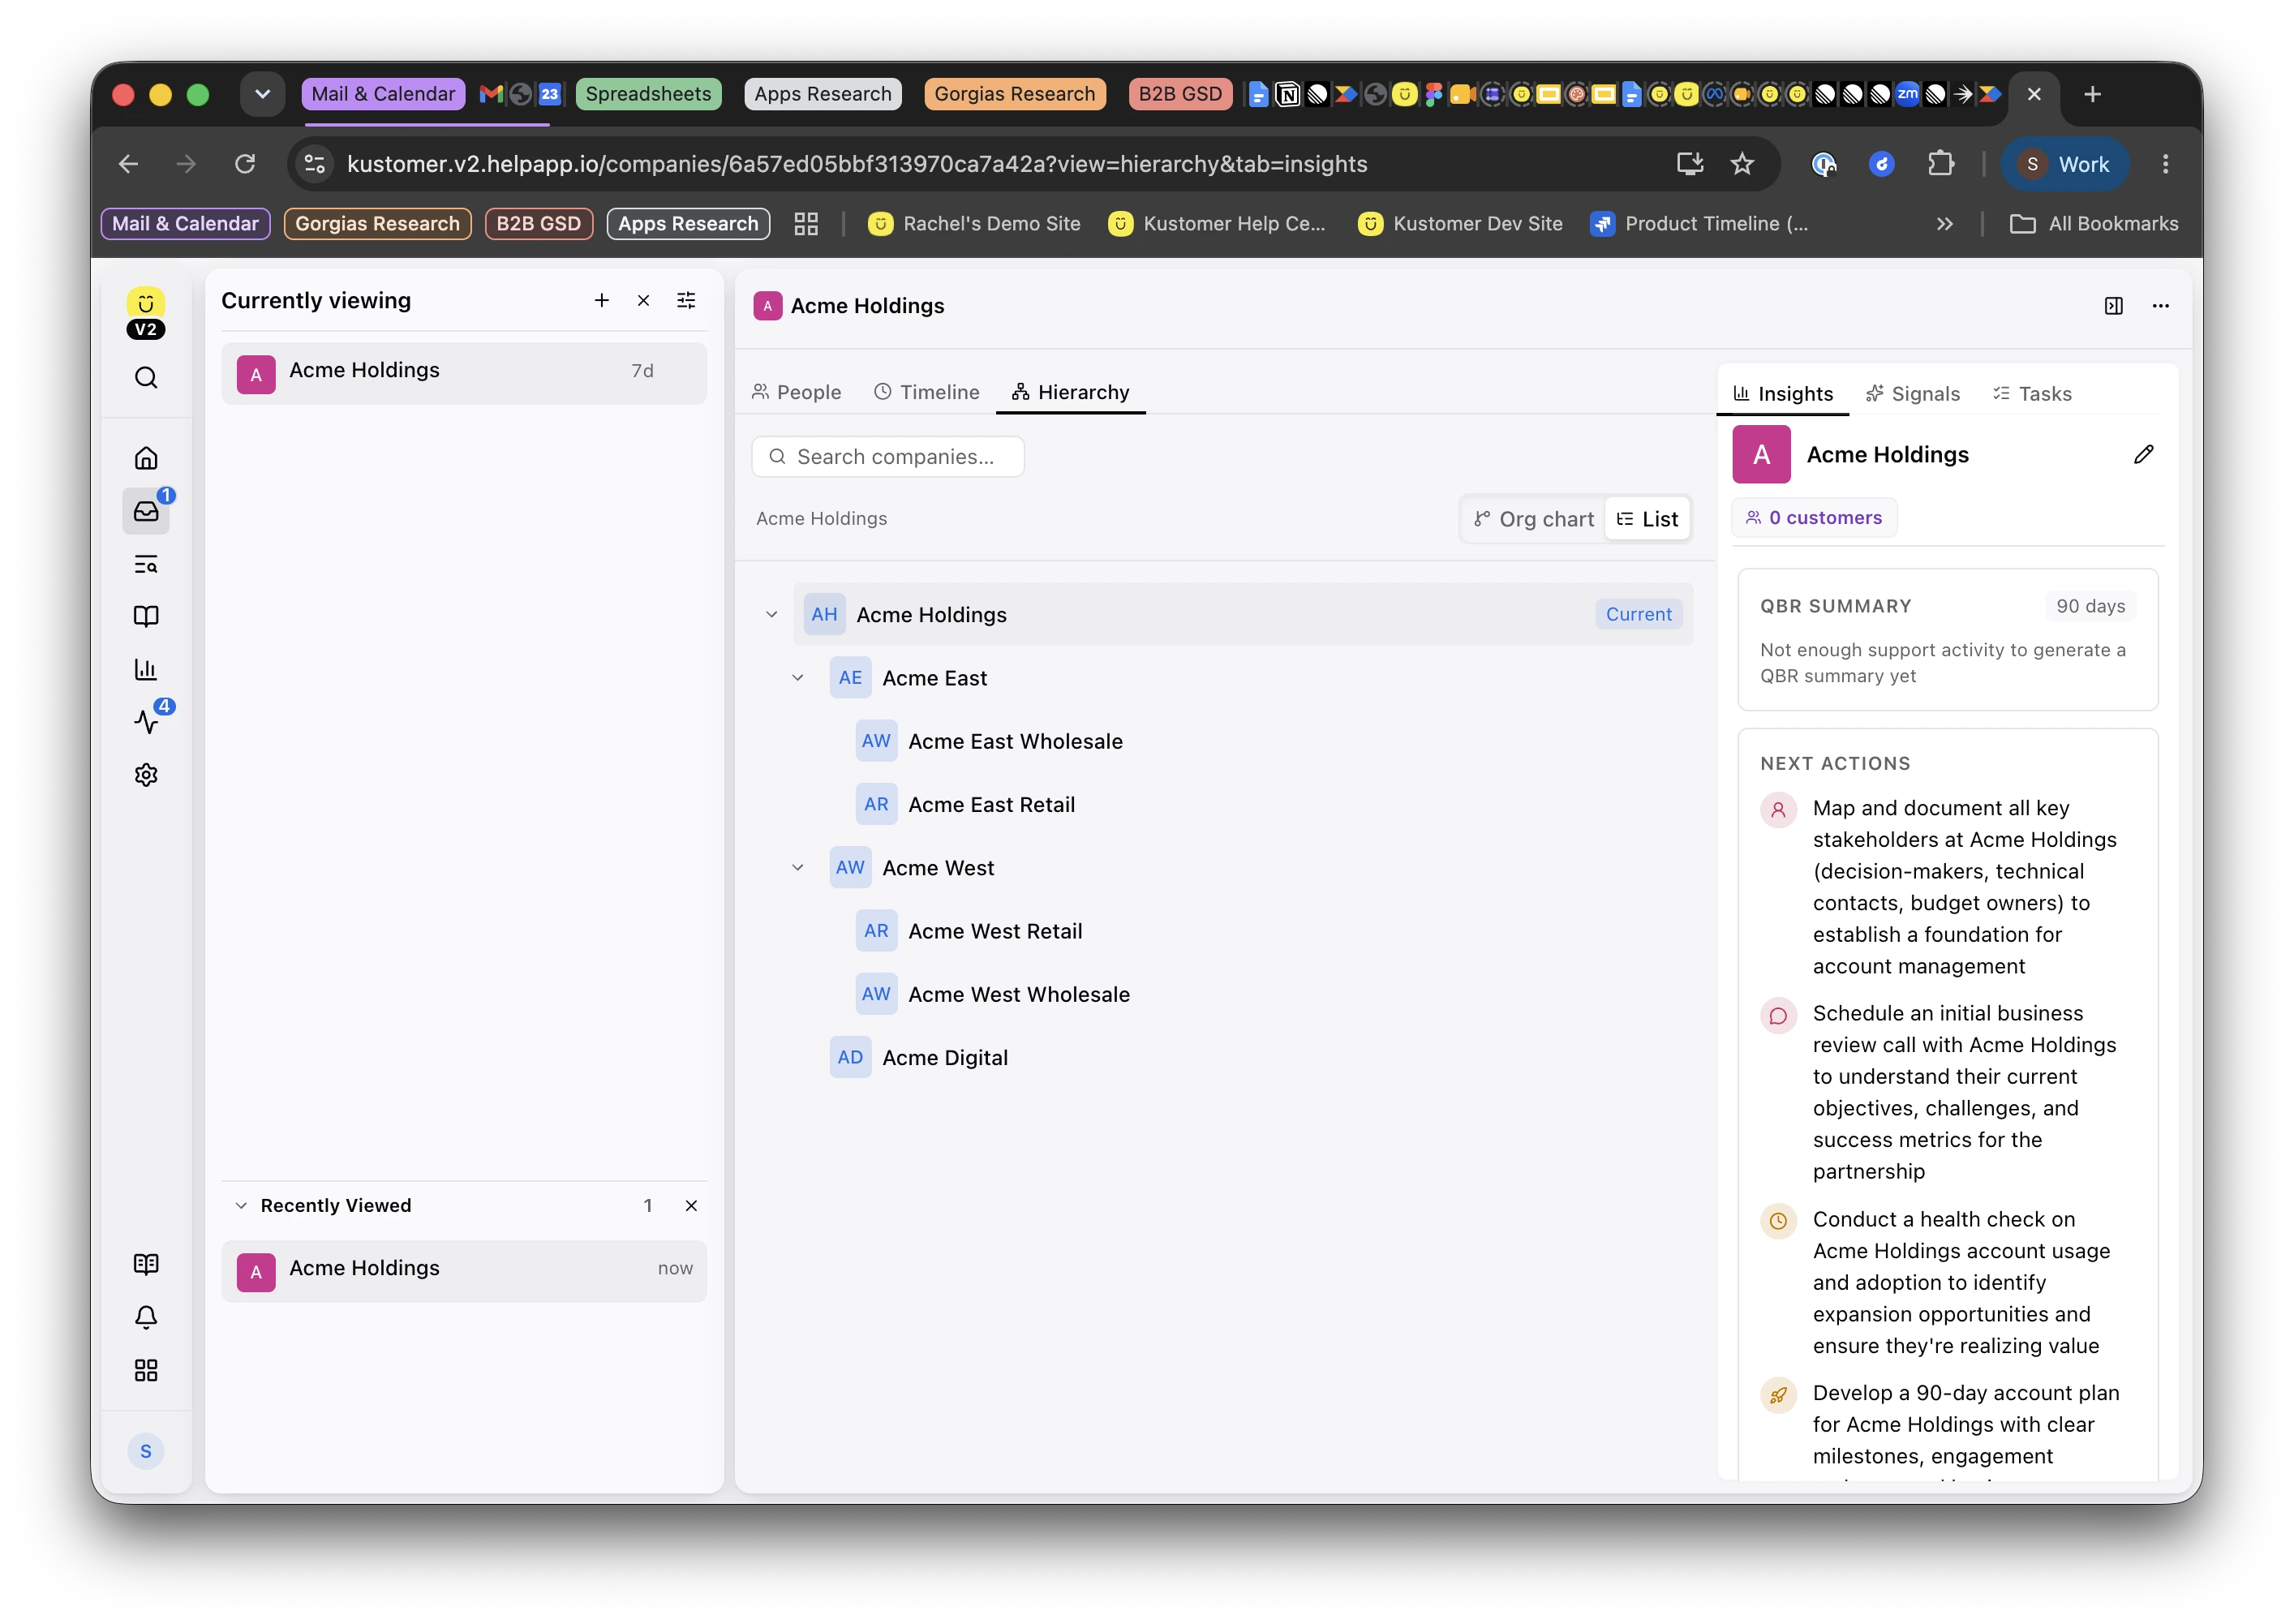Open the list search sidebar icon
This screenshot has height=1624, width=2294.
pyautogui.click(x=146, y=564)
